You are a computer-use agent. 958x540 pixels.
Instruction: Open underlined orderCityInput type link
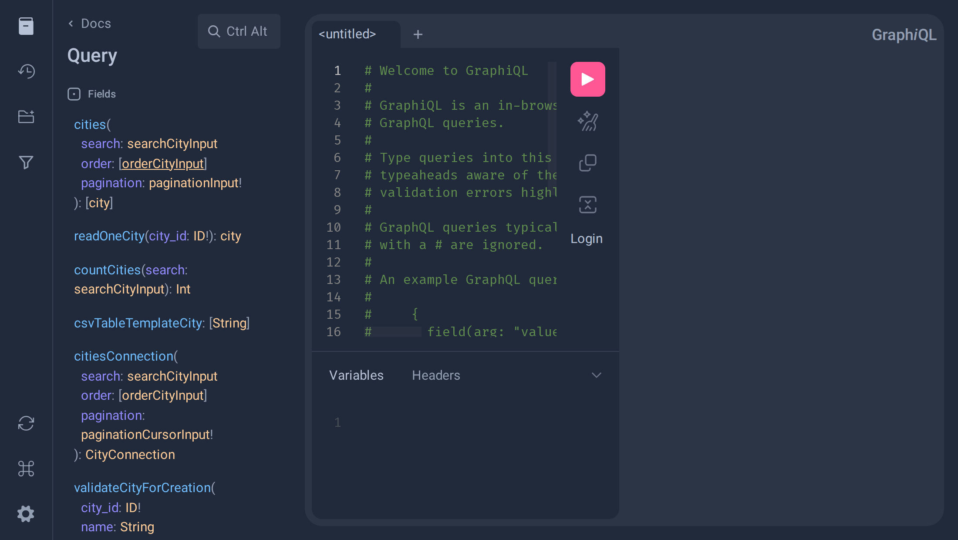163,164
